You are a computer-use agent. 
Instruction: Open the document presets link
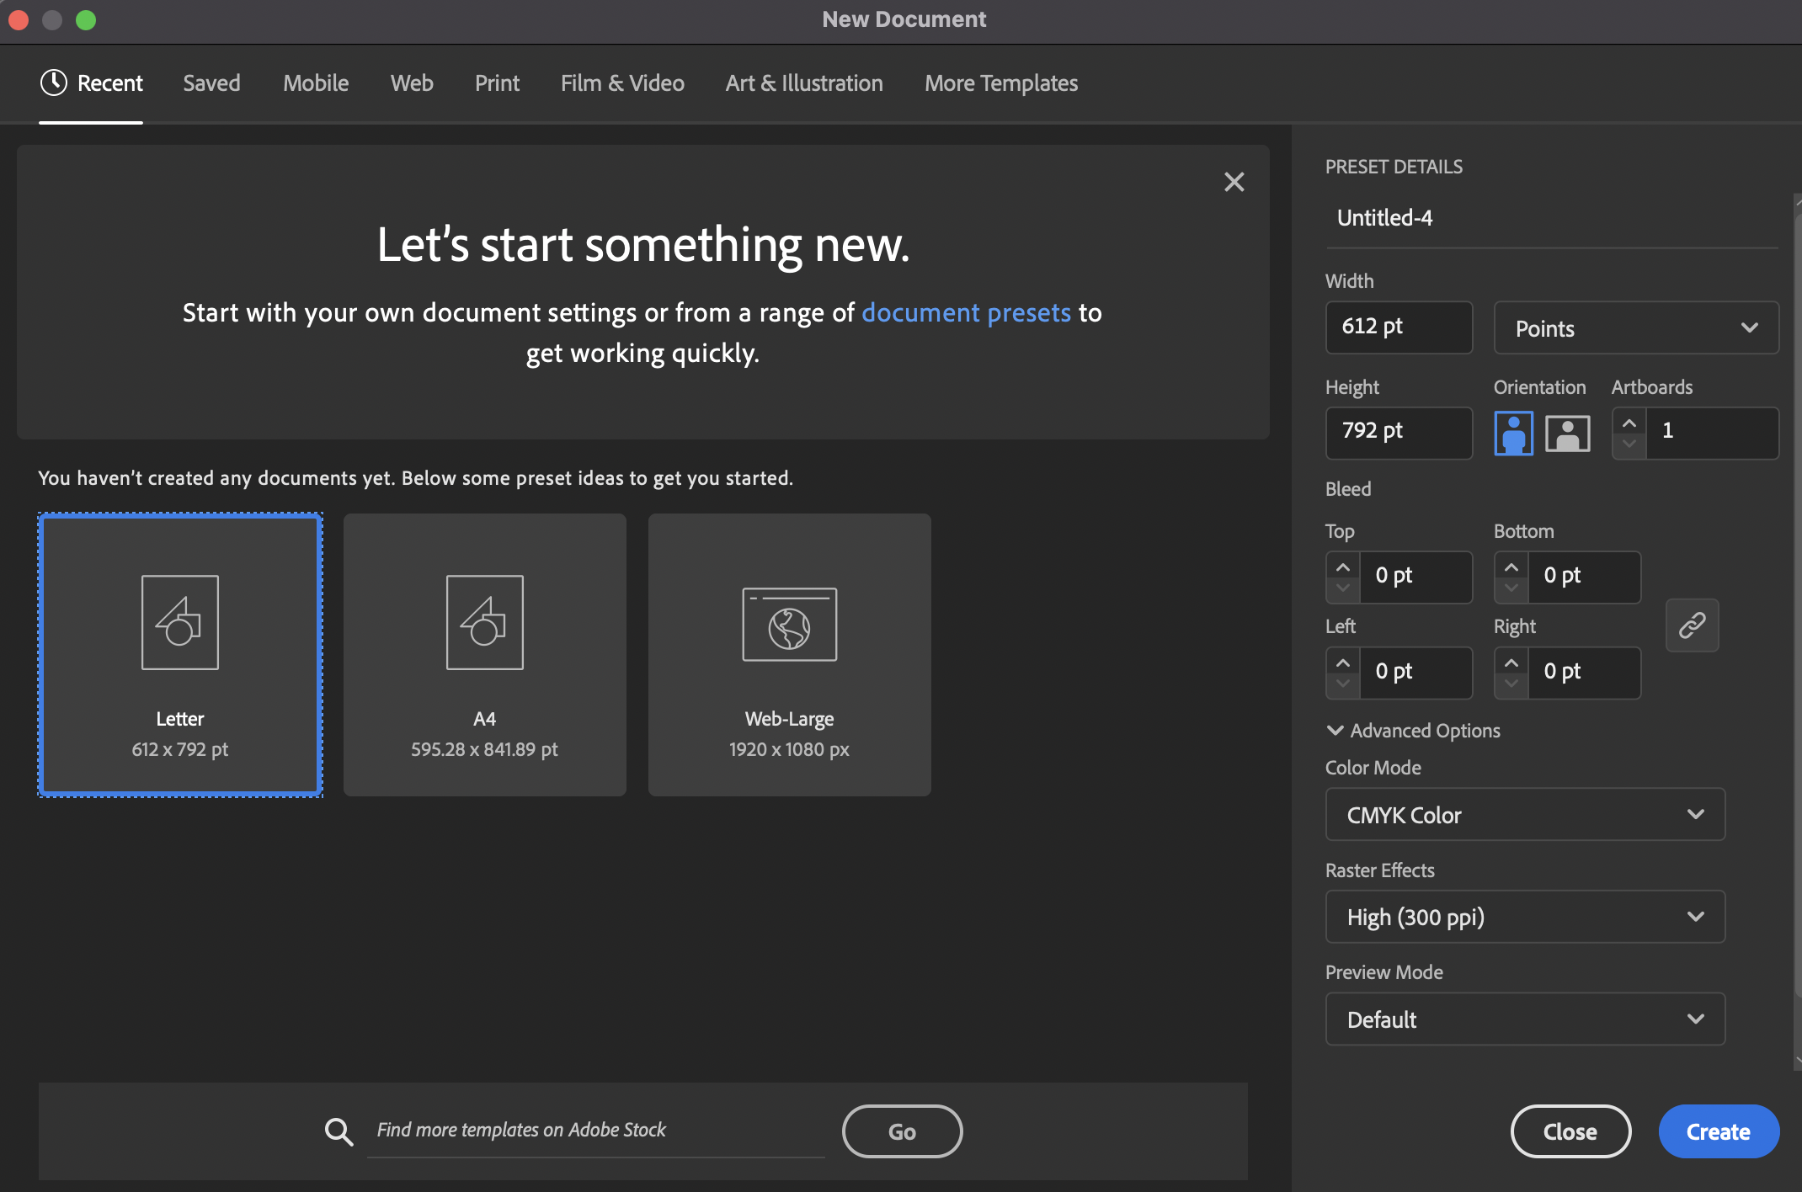pyautogui.click(x=966, y=313)
